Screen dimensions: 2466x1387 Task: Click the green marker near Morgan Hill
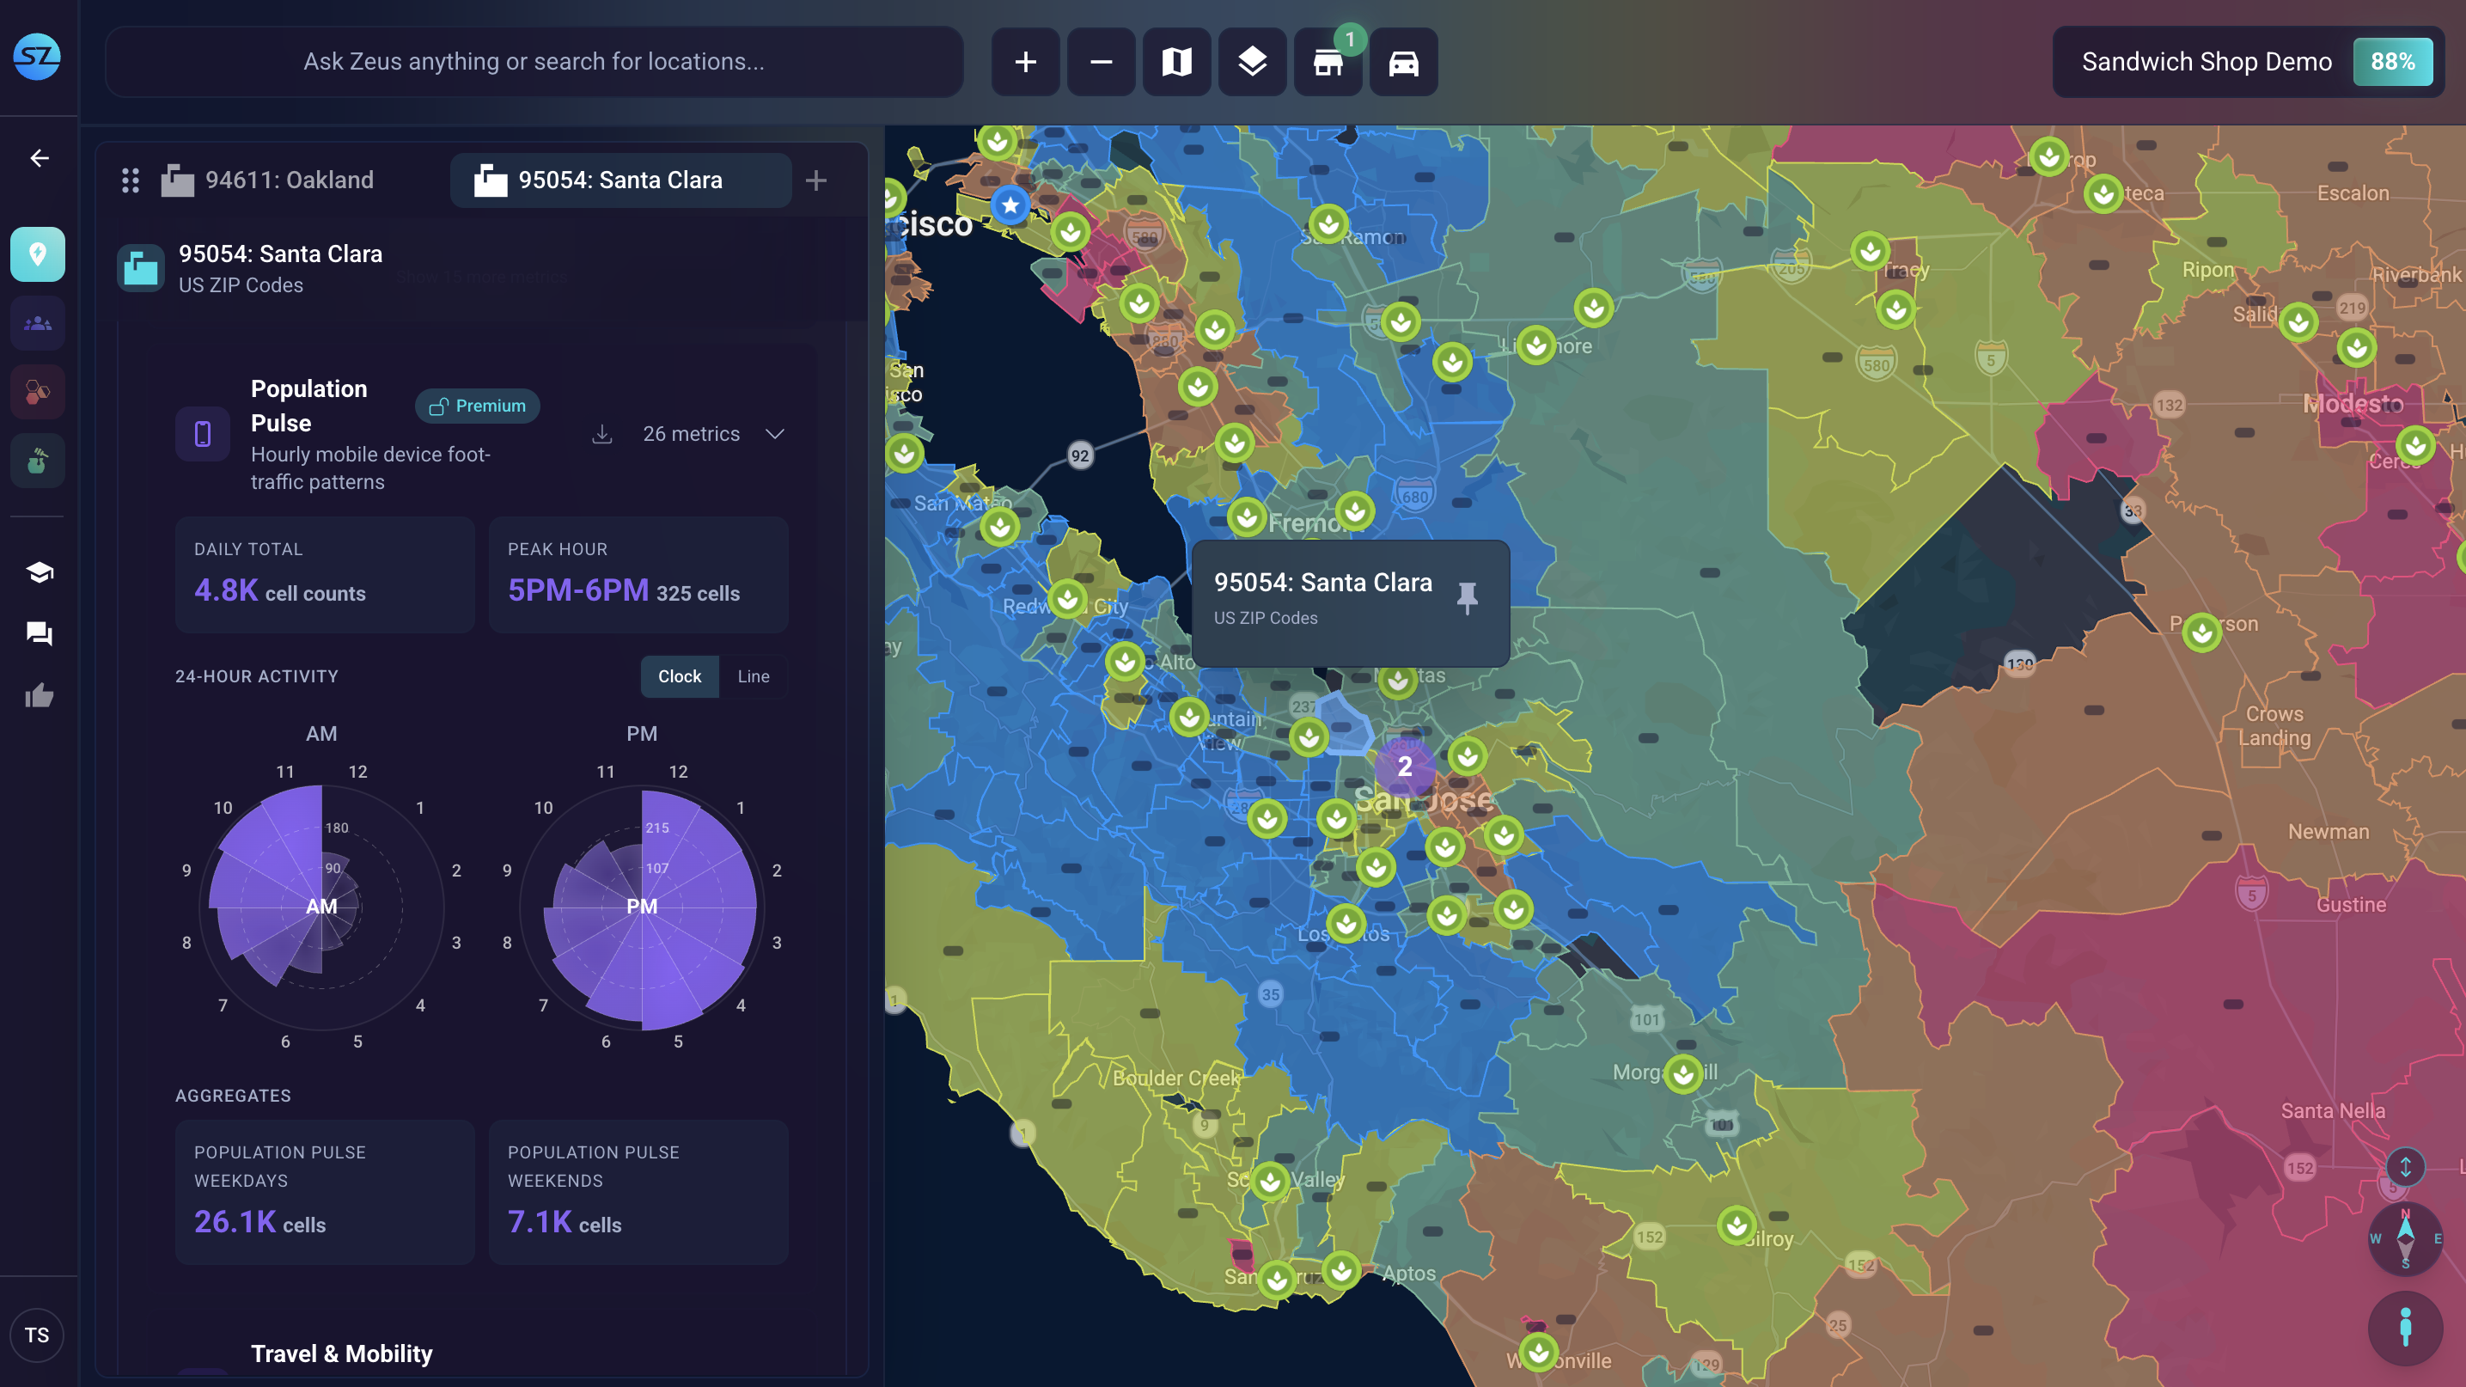tap(1683, 1074)
